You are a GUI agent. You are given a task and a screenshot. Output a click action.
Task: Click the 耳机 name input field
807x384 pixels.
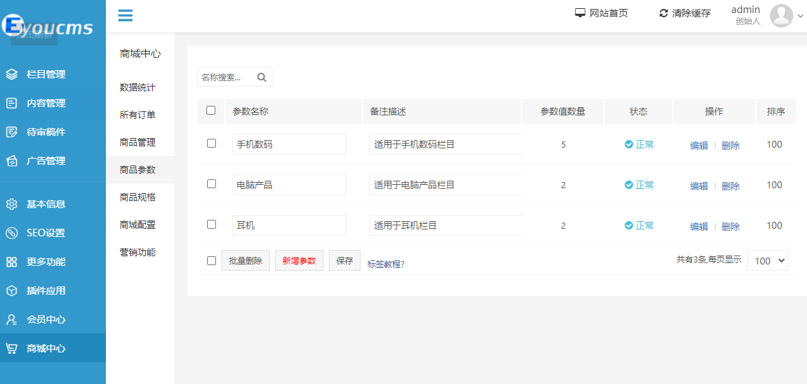coord(289,225)
